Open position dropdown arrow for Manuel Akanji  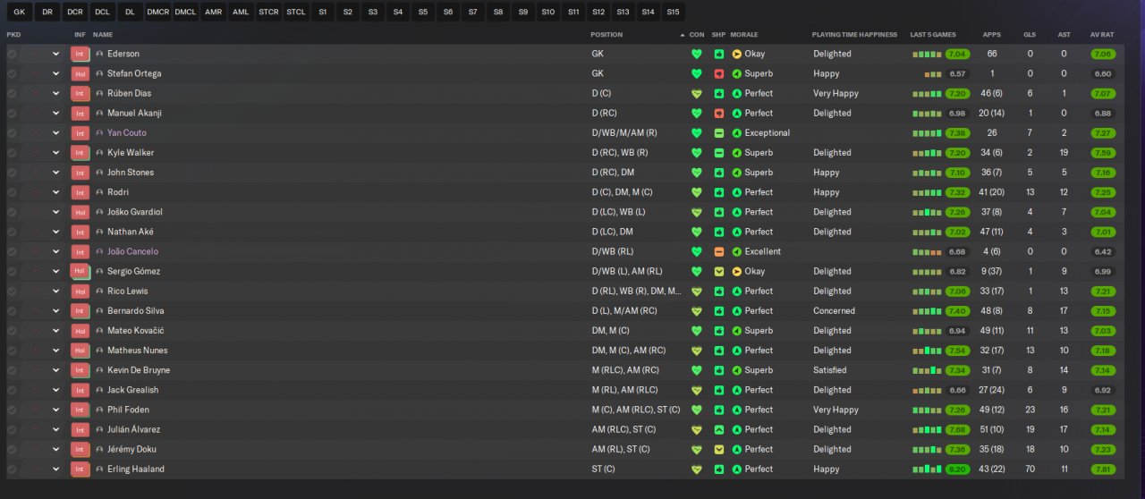[x=56, y=113]
